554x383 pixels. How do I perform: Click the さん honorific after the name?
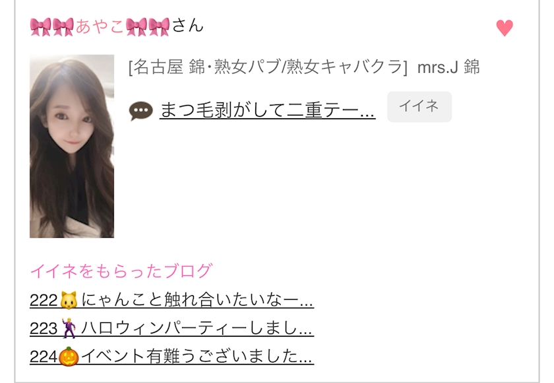click(187, 26)
